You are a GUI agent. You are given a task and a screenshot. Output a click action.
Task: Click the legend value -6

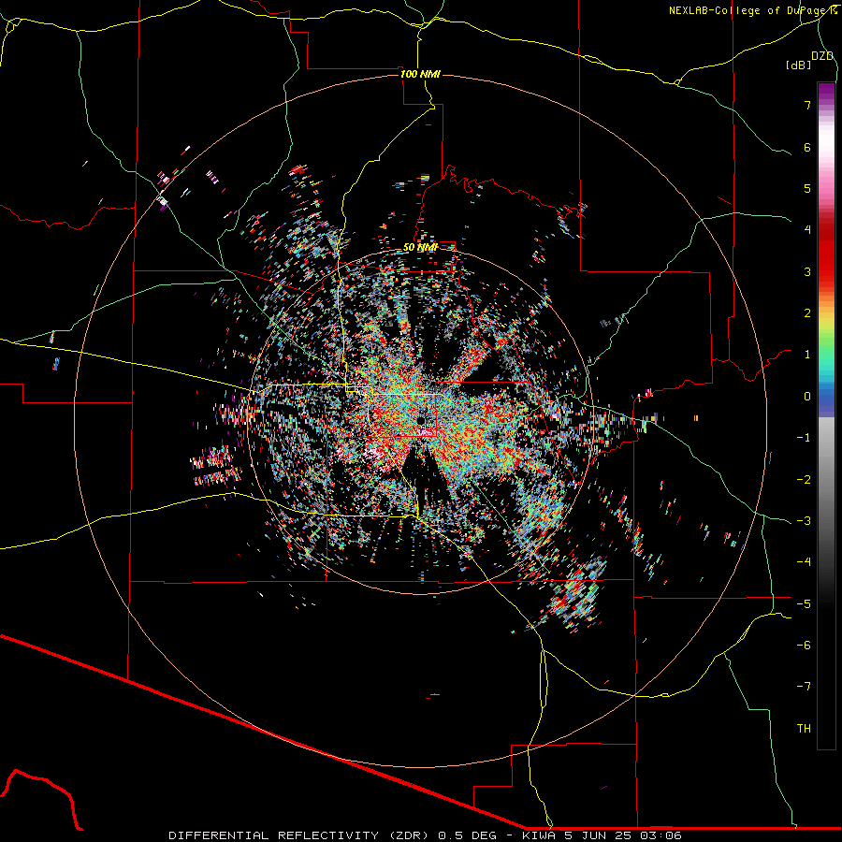pyautogui.click(x=804, y=646)
